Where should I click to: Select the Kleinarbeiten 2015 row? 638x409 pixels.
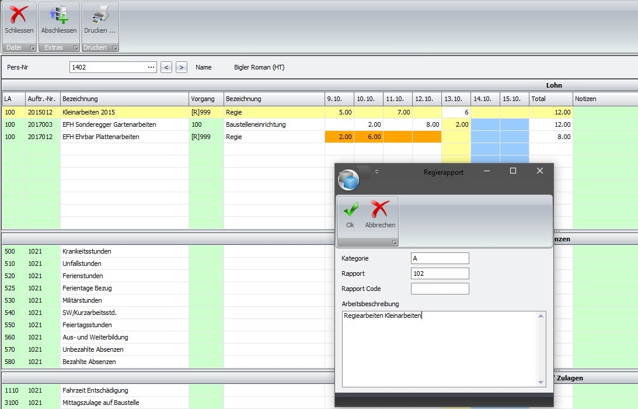[x=124, y=112]
